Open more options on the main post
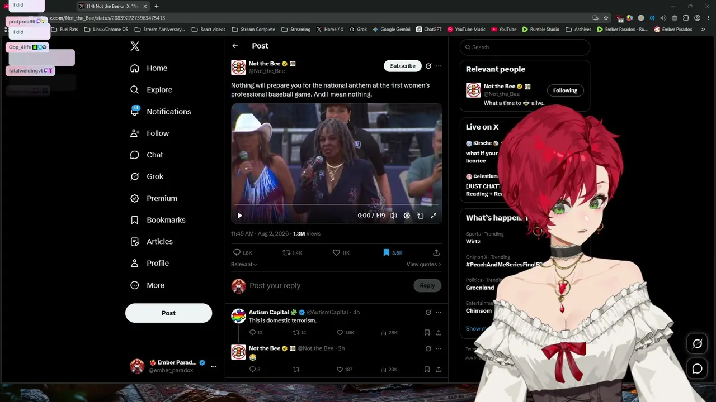The image size is (716, 402). point(439,66)
